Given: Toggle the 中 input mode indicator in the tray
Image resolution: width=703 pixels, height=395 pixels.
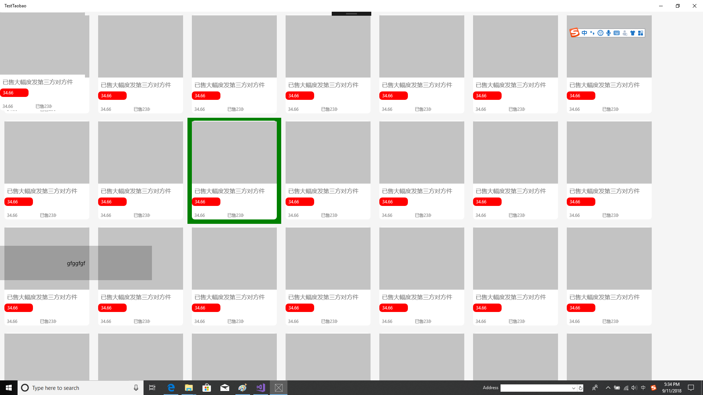Looking at the screenshot, I should pyautogui.click(x=643, y=388).
